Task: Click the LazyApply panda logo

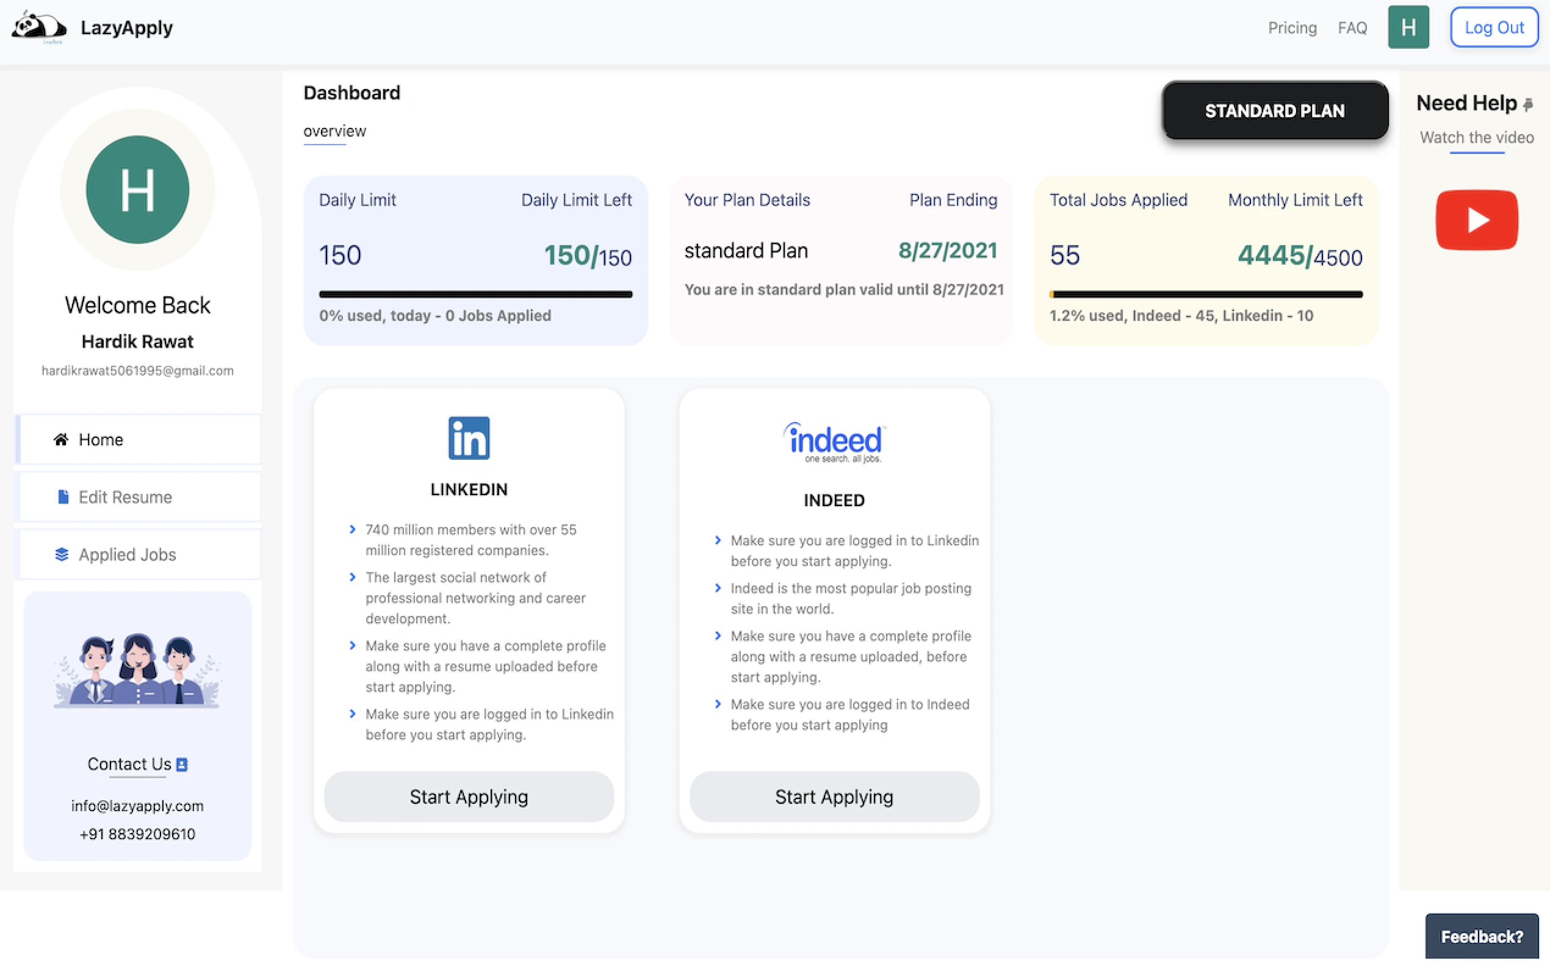Action: 39,27
